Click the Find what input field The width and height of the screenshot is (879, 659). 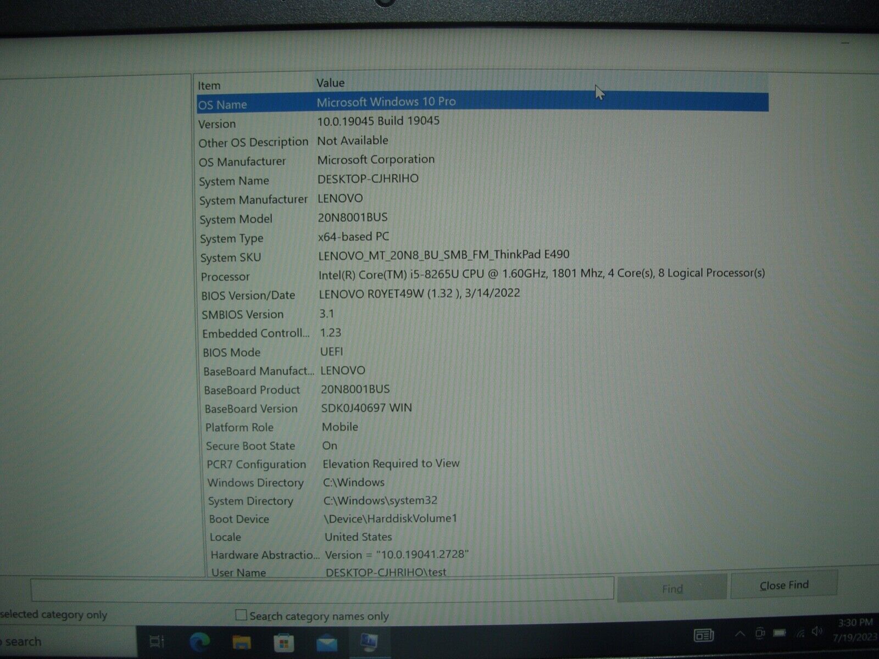tap(322, 589)
